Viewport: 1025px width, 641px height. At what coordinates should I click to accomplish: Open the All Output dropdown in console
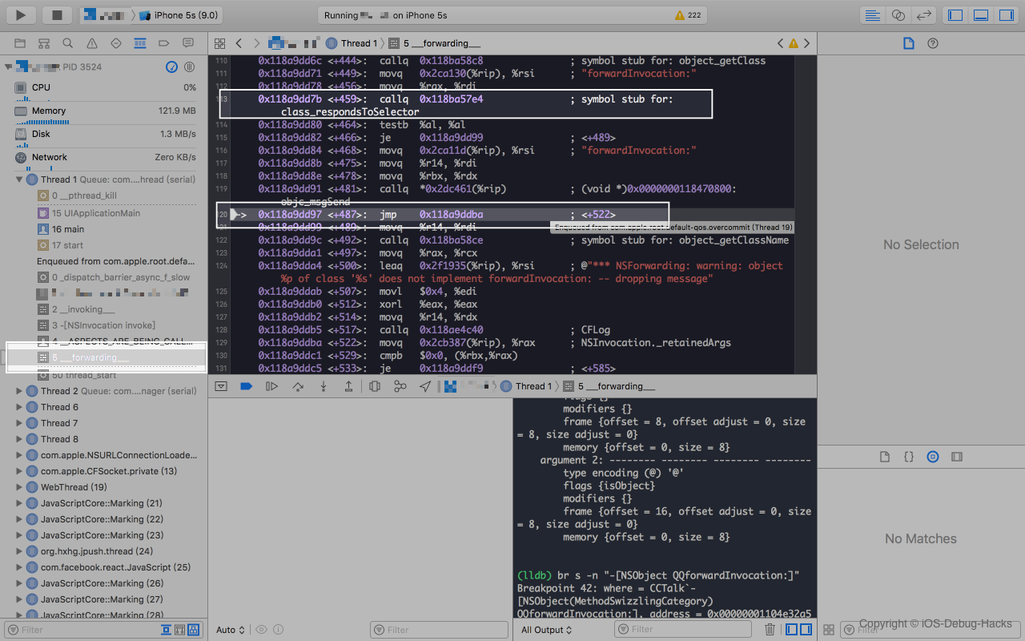[x=548, y=630]
